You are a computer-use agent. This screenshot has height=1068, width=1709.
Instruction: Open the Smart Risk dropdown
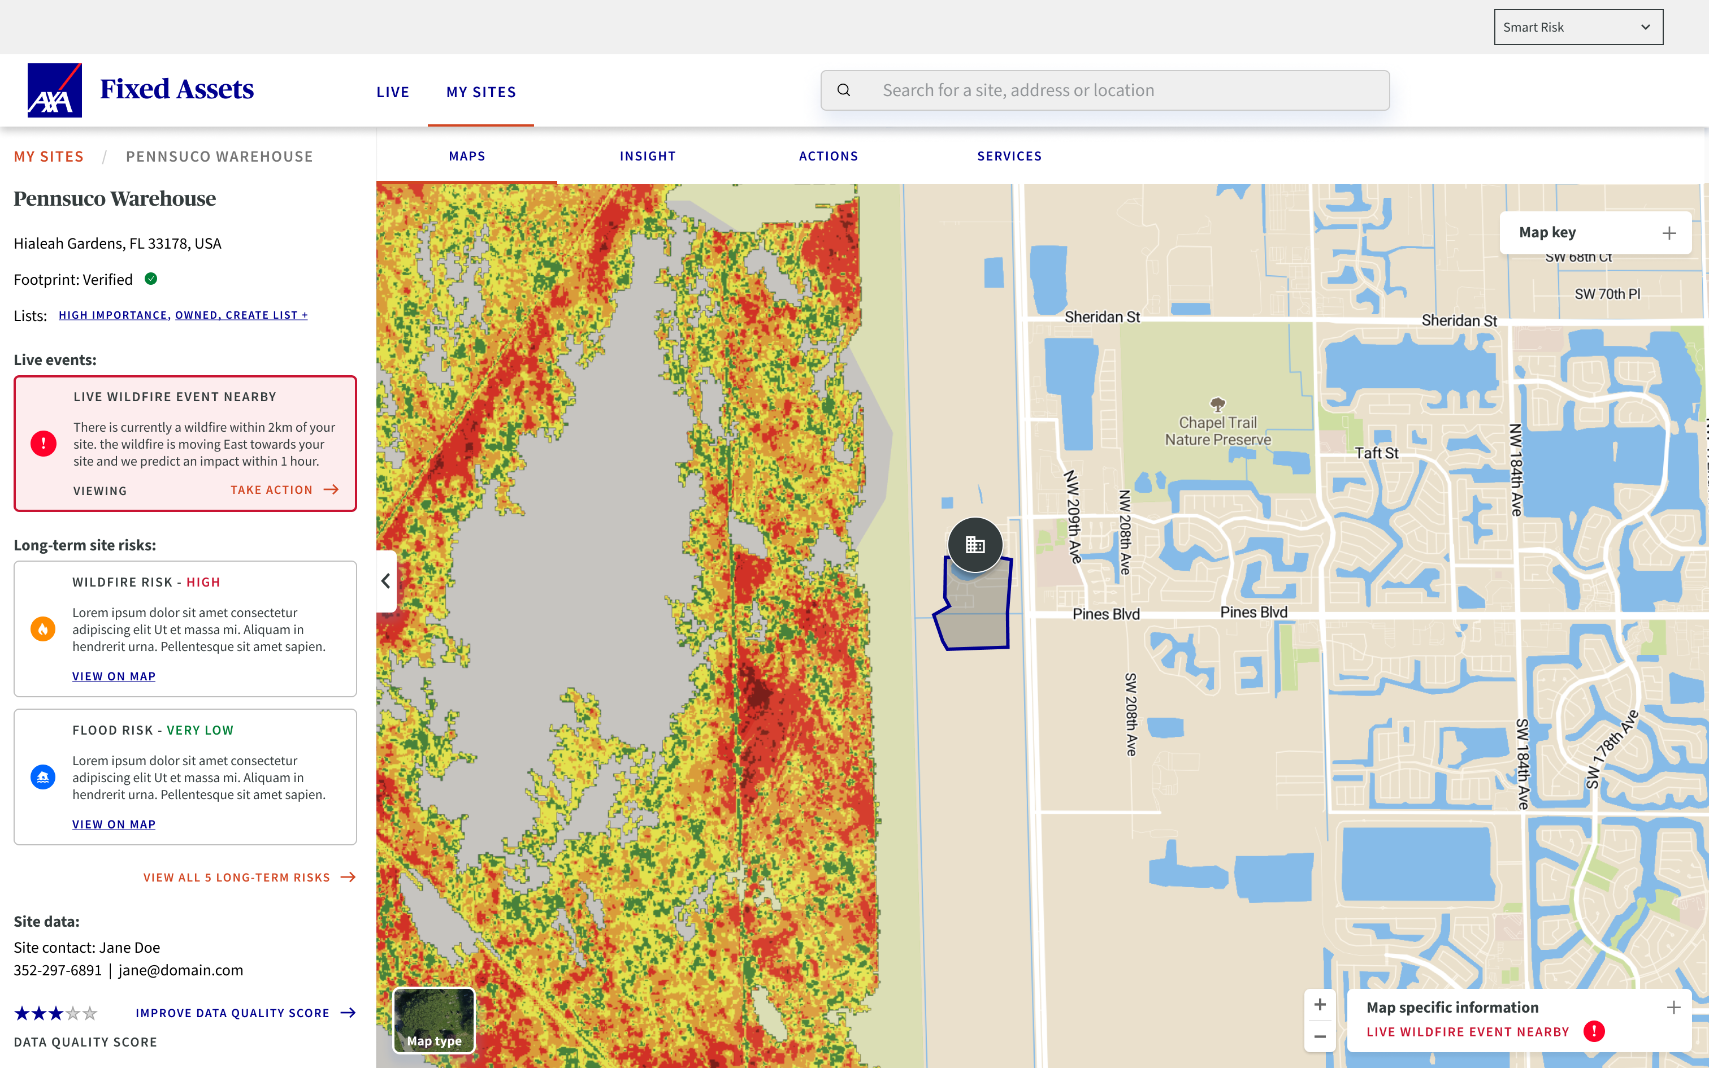coord(1578,27)
